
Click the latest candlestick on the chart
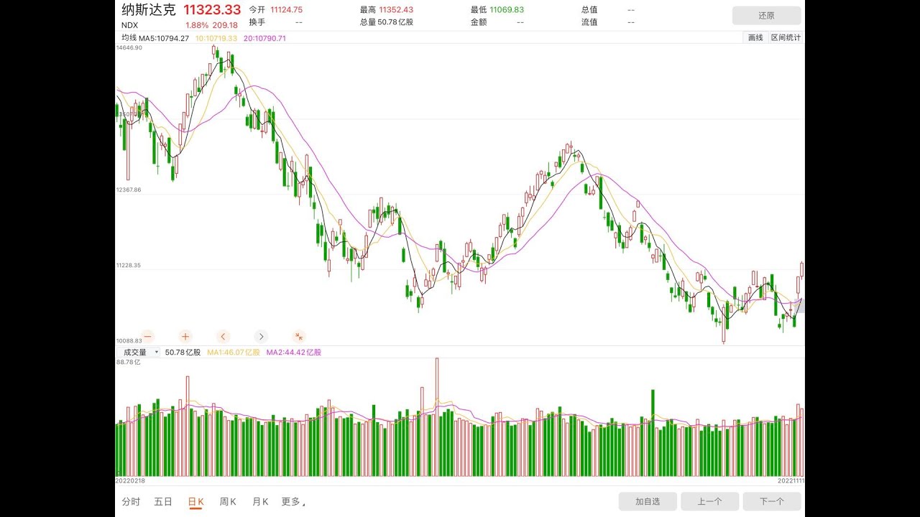click(x=802, y=270)
